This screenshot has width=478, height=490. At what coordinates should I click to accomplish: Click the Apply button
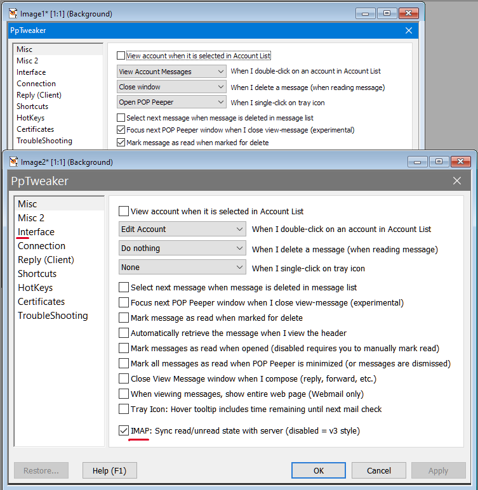[x=439, y=470]
